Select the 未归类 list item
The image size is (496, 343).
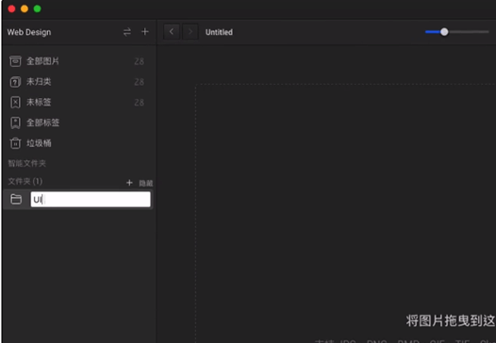coord(78,82)
